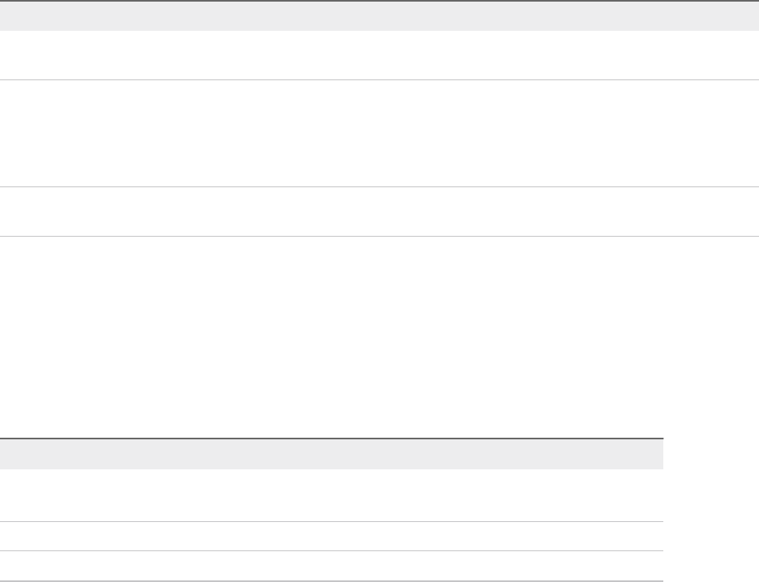This screenshot has width=759, height=582.
Task: Click the blank margin right of lower table
Action: pos(711,511)
